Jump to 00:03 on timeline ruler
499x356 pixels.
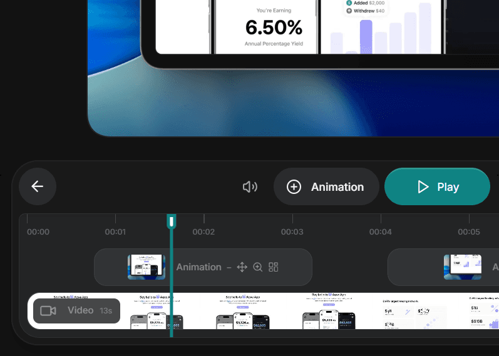pos(292,231)
